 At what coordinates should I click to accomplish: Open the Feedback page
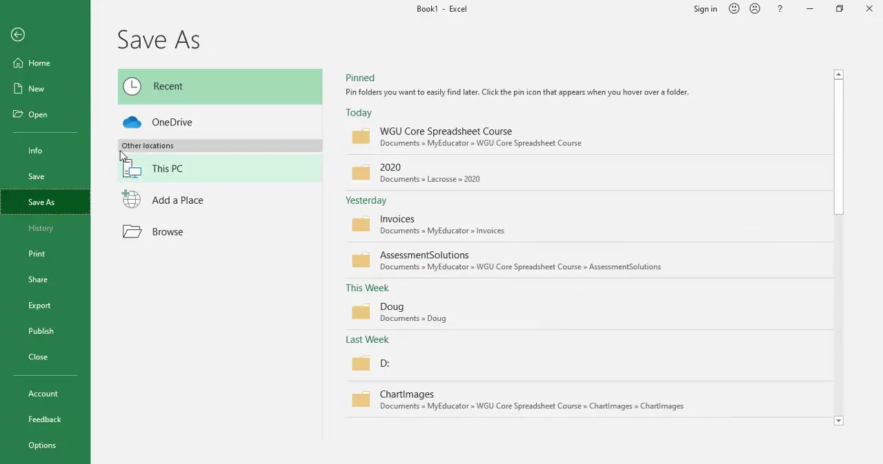click(45, 419)
